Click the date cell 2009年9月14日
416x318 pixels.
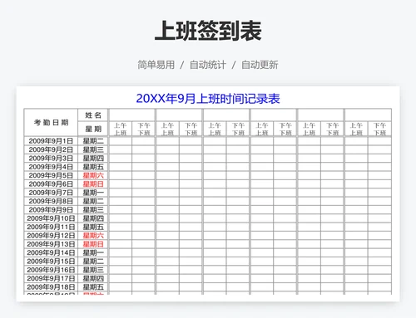click(51, 252)
